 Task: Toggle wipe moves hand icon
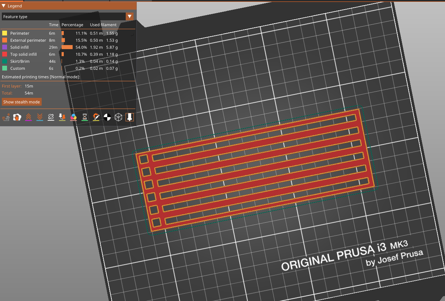pyautogui.click(x=17, y=117)
